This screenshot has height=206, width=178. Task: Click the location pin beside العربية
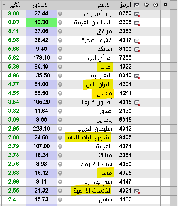(x=60, y=147)
